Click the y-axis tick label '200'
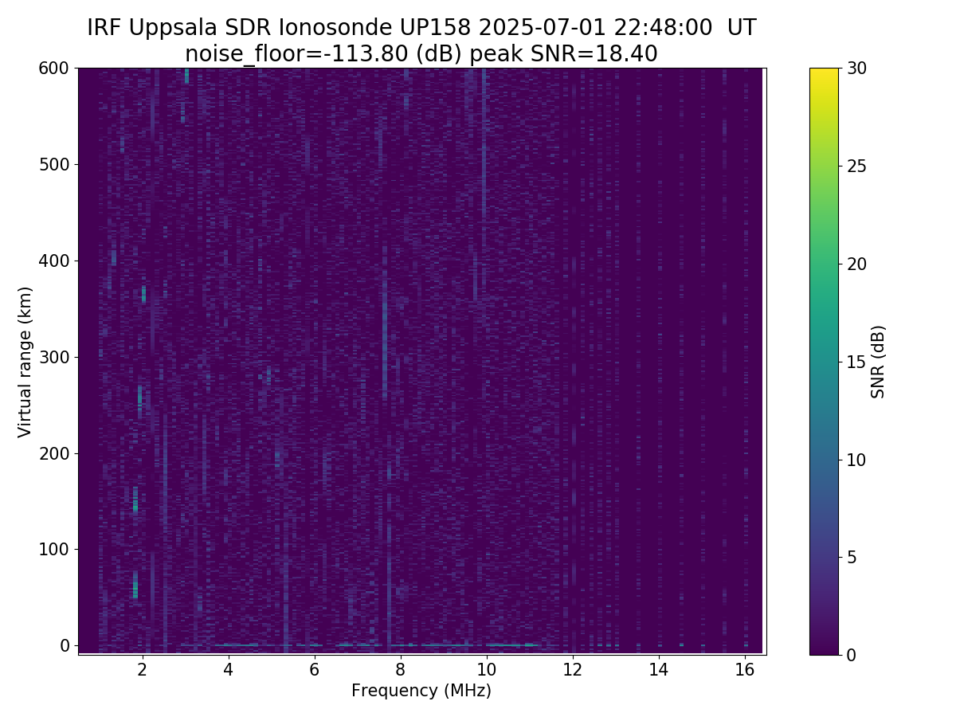 click(54, 453)
